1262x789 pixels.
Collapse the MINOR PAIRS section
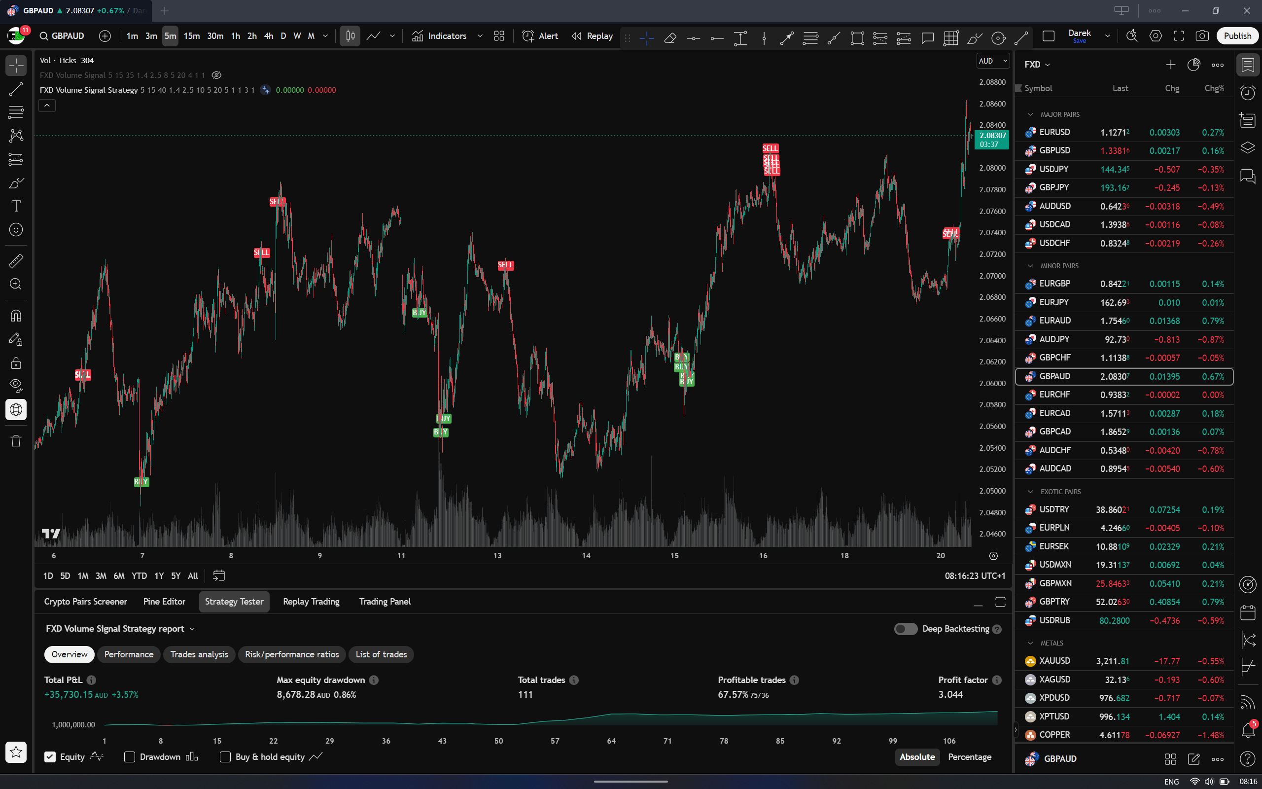[1030, 266]
